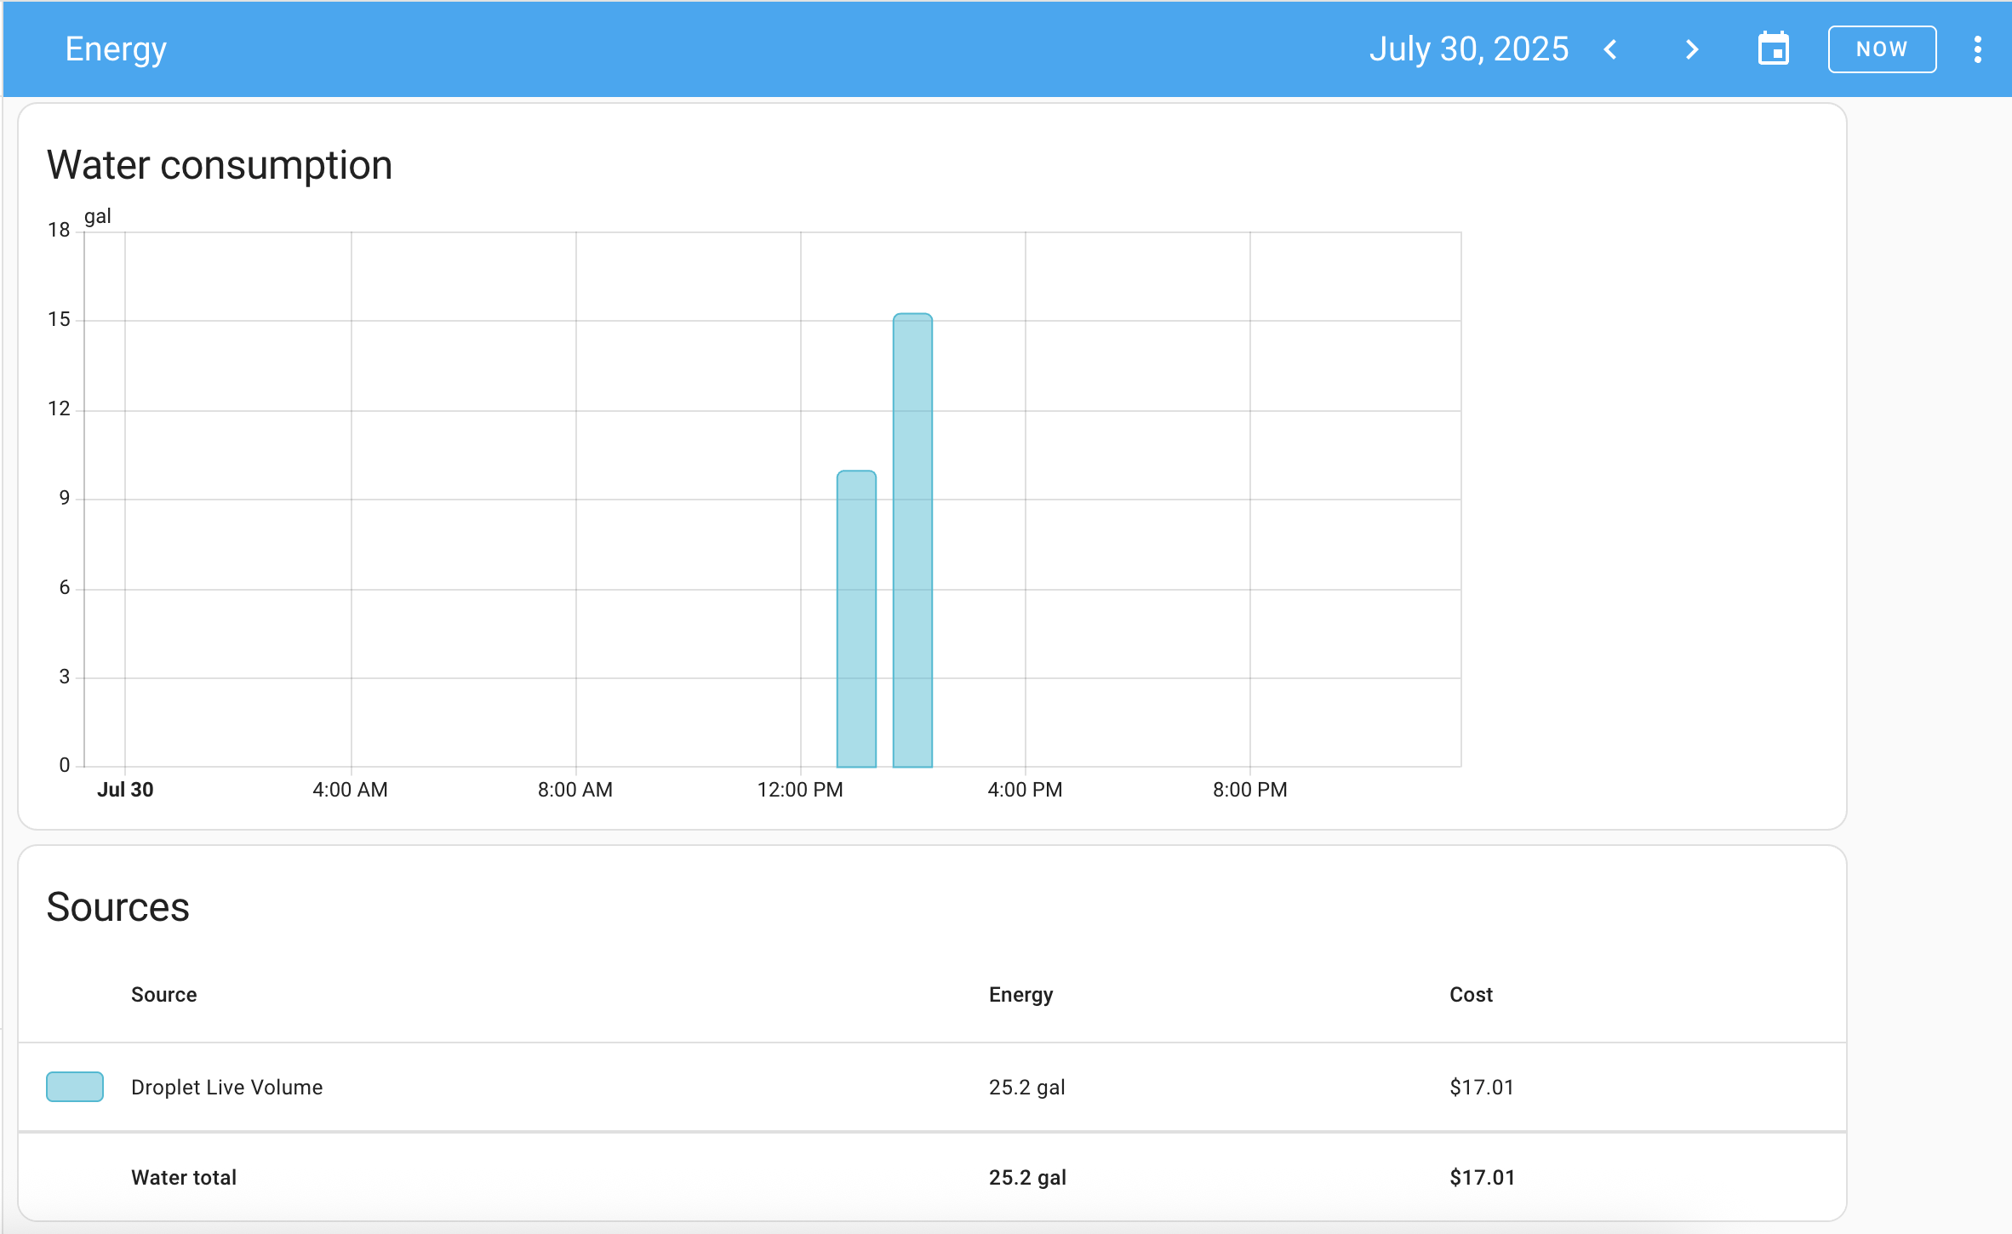
Task: Click the Energy title in the header
Action: 115,49
